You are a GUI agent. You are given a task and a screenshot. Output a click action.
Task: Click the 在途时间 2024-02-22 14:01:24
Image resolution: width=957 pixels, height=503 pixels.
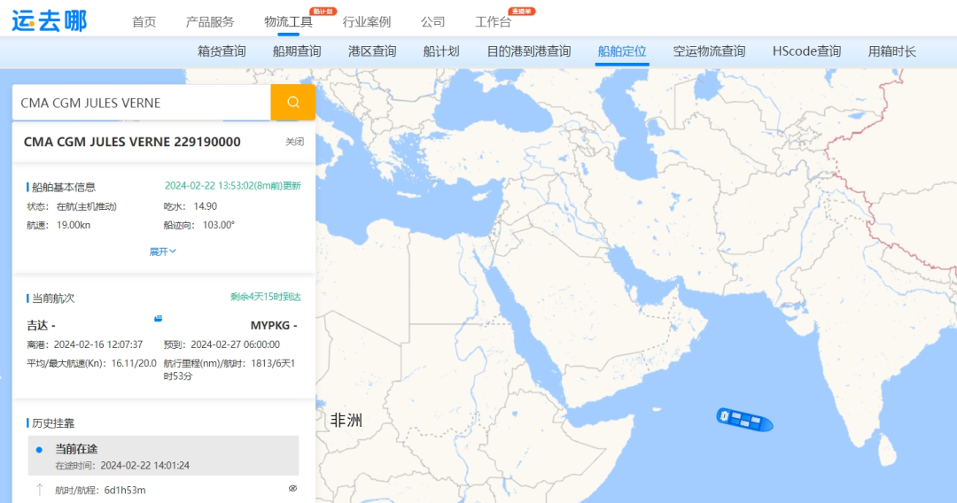point(144,465)
